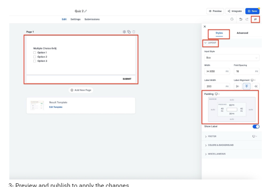This screenshot has height=187, width=280.
Task: Click the SUBMIT button in the form
Action: pos(127,79)
